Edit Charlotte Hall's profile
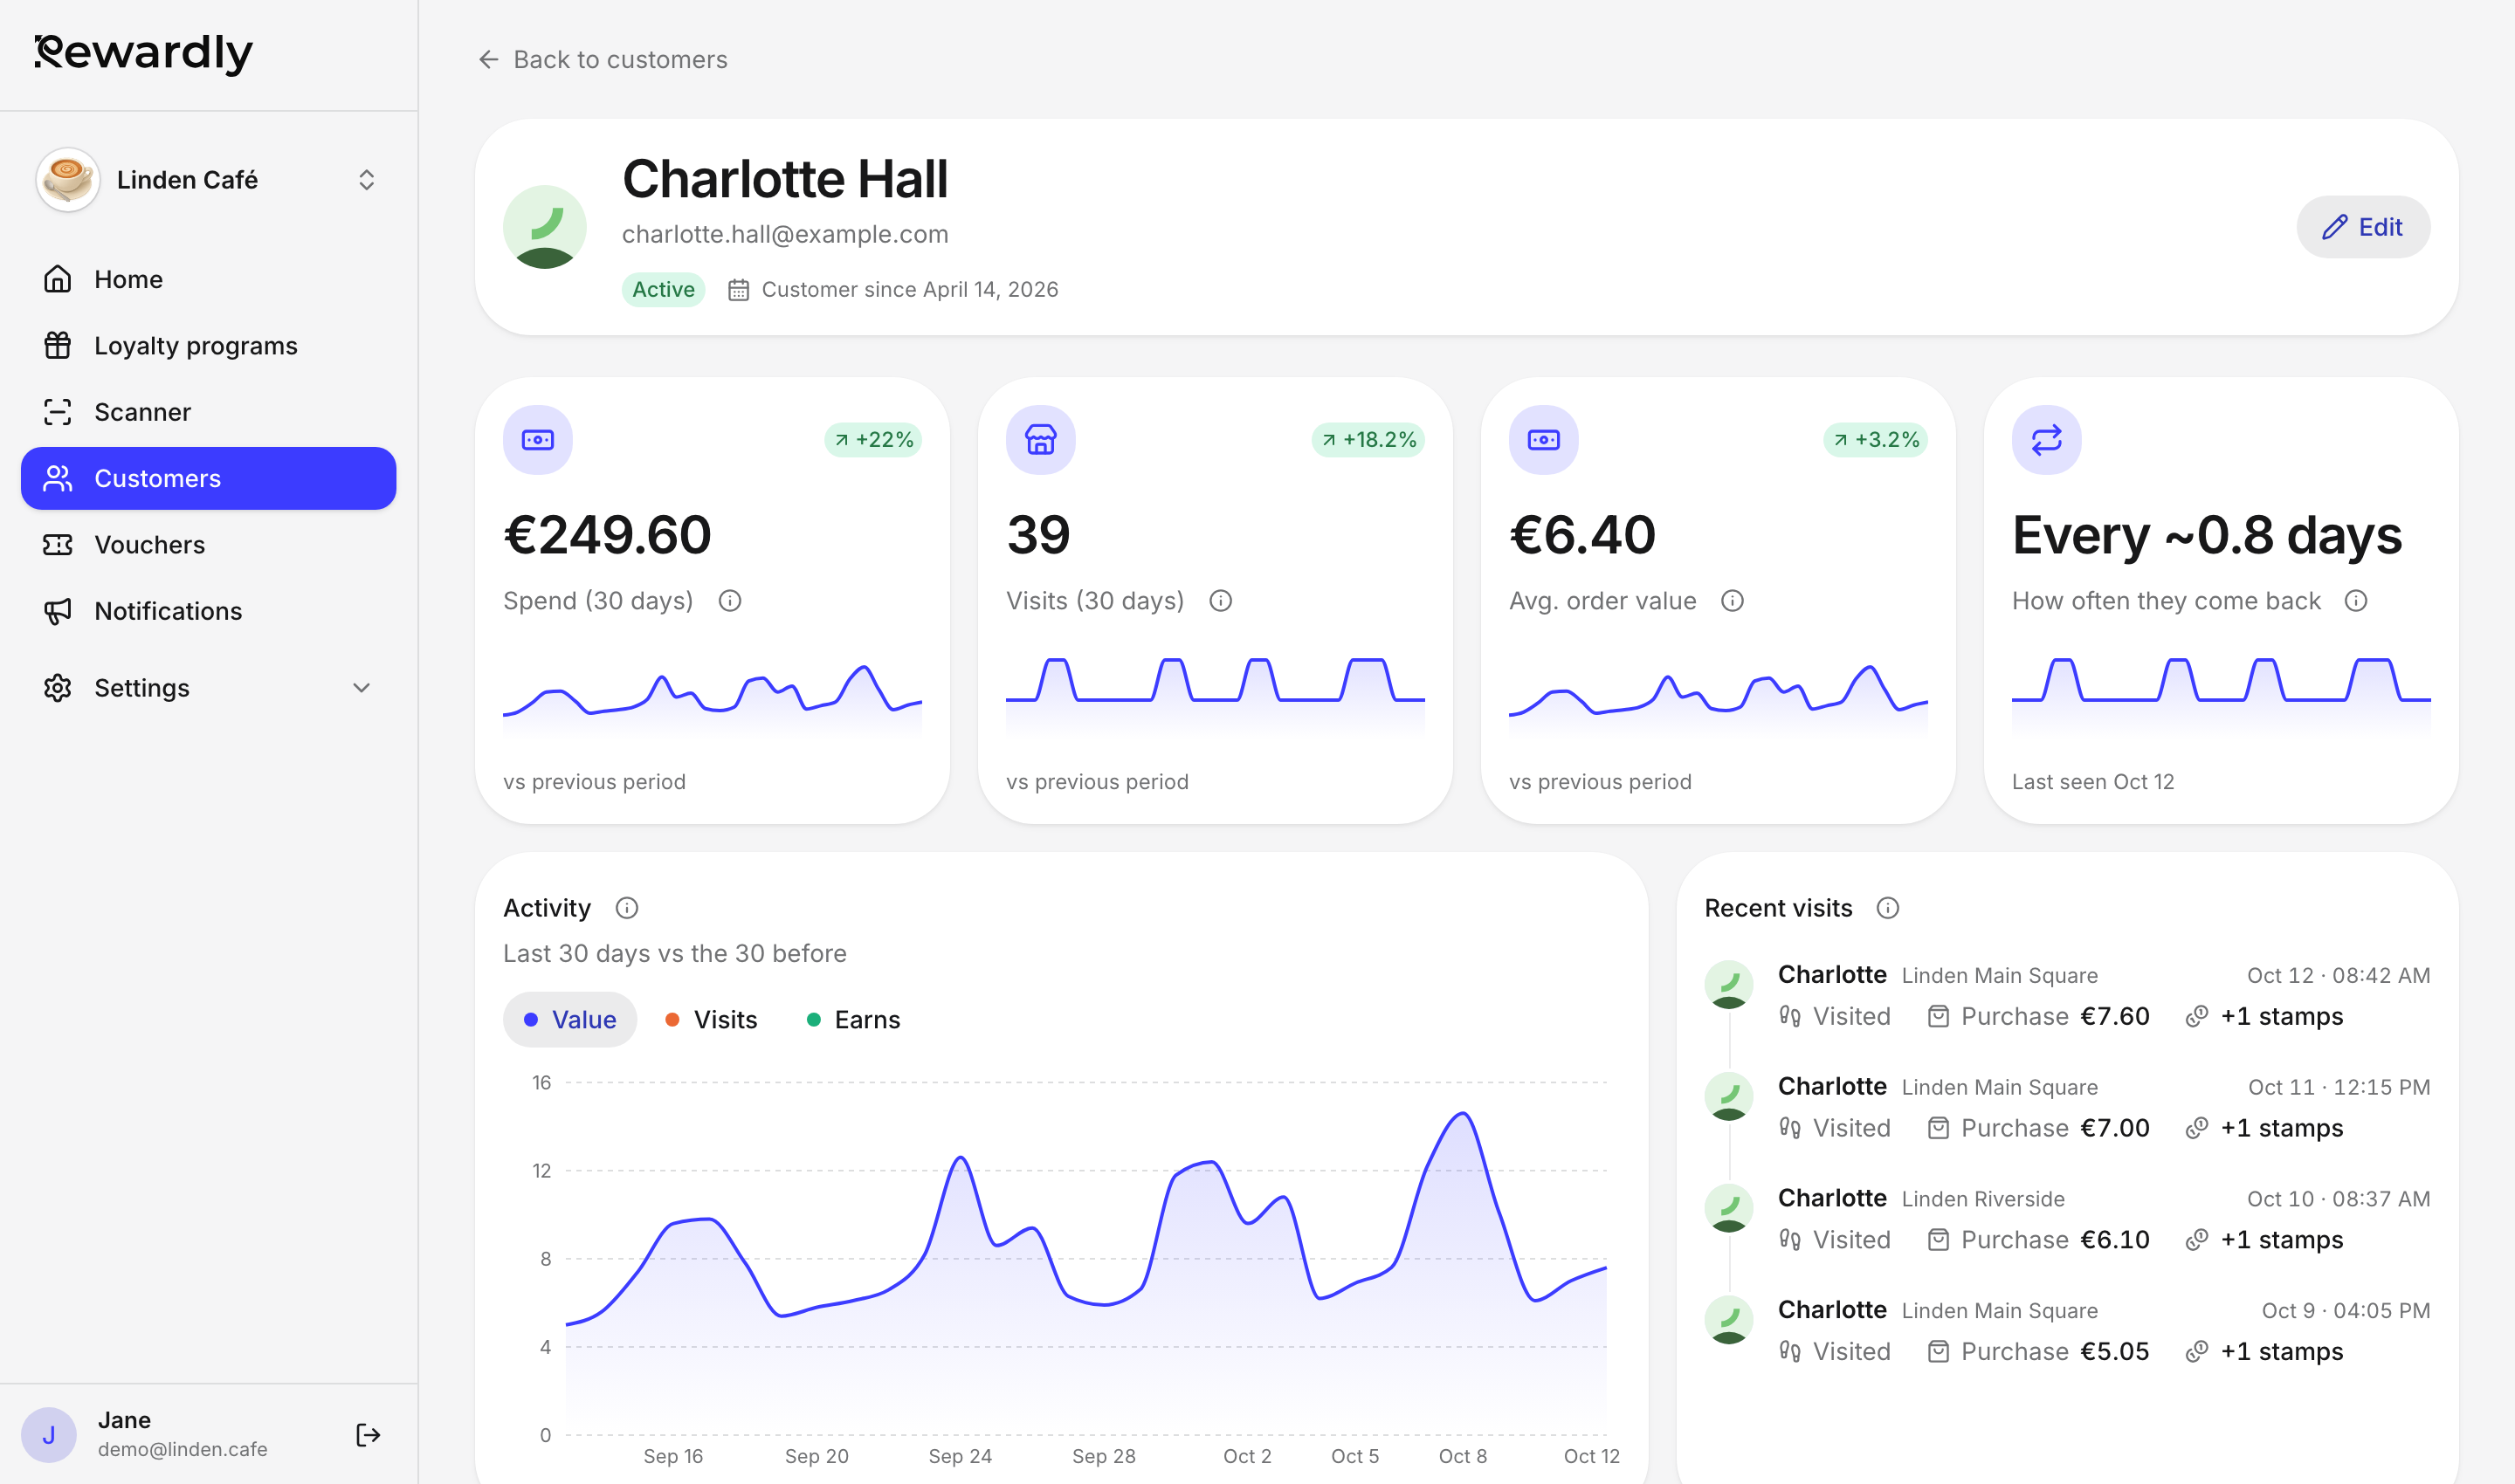2515x1484 pixels. (x=2363, y=227)
